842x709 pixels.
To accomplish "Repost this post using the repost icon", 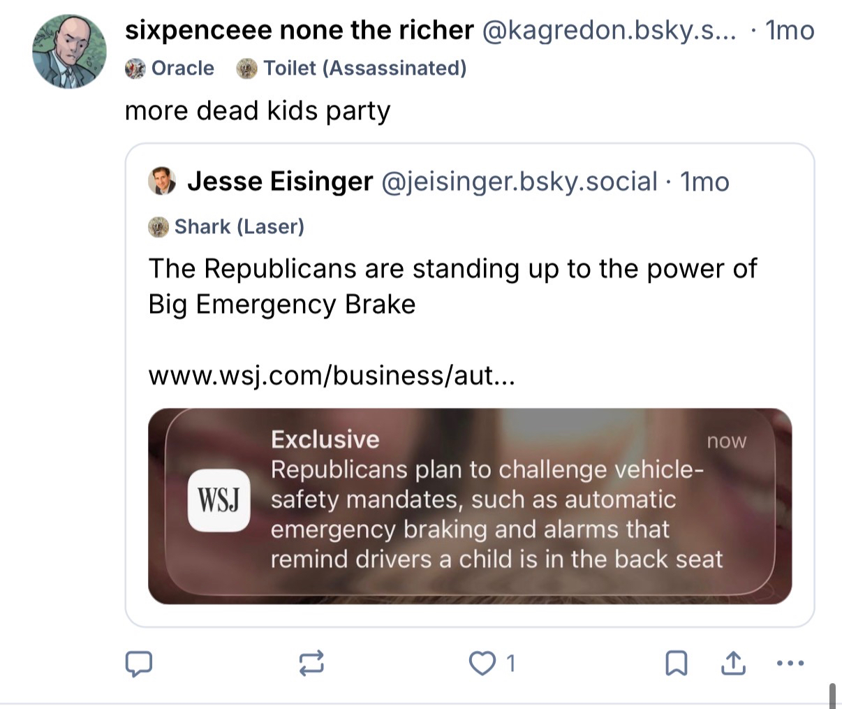I will [x=311, y=663].
